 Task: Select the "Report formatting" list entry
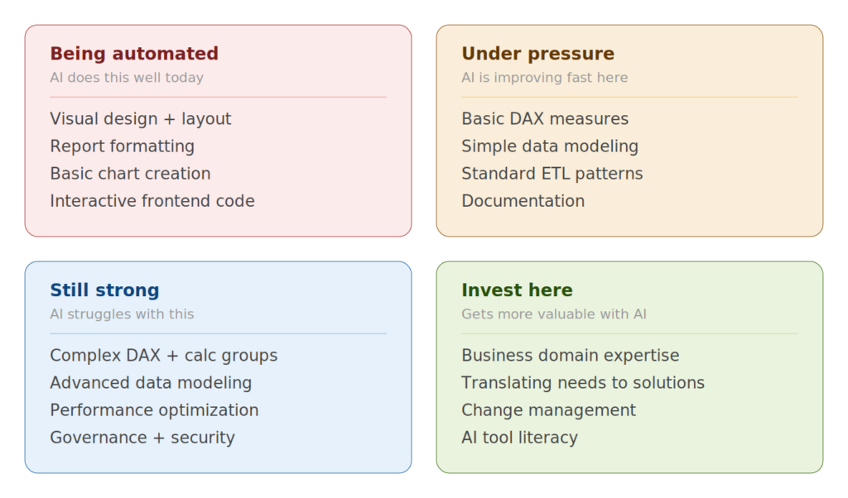coord(122,146)
